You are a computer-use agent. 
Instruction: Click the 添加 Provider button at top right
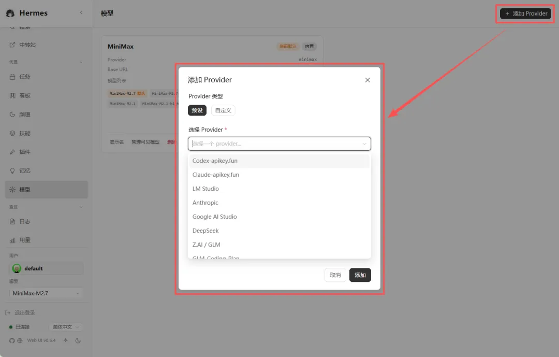click(525, 13)
